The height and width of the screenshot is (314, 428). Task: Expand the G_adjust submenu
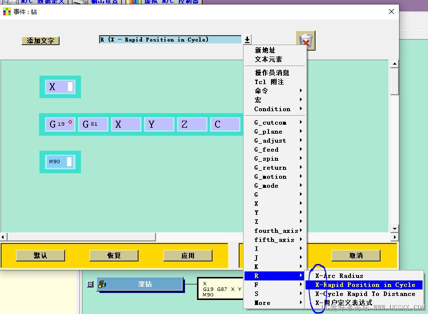pyautogui.click(x=275, y=140)
